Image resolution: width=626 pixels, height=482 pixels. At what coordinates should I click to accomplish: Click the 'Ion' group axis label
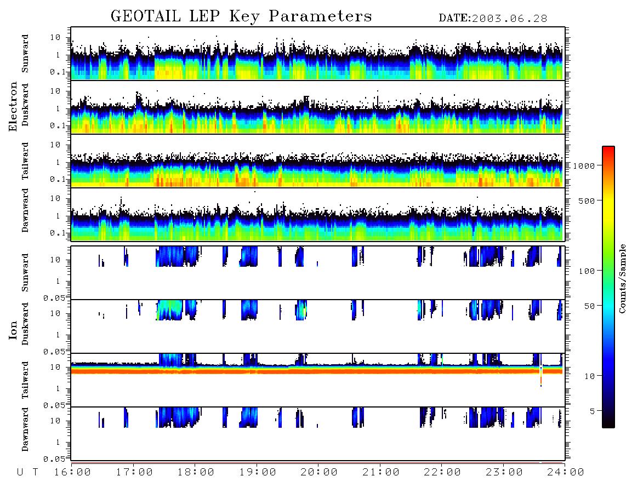tap(13, 330)
